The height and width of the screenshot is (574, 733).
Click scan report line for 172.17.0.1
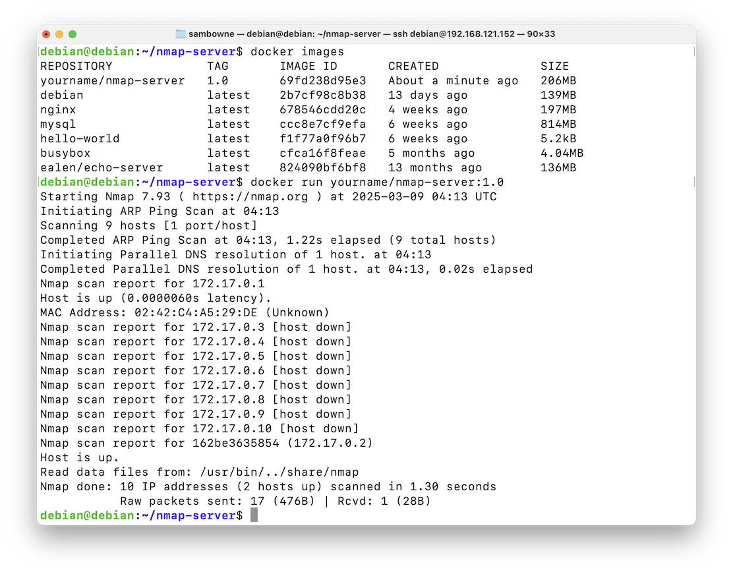[152, 283]
